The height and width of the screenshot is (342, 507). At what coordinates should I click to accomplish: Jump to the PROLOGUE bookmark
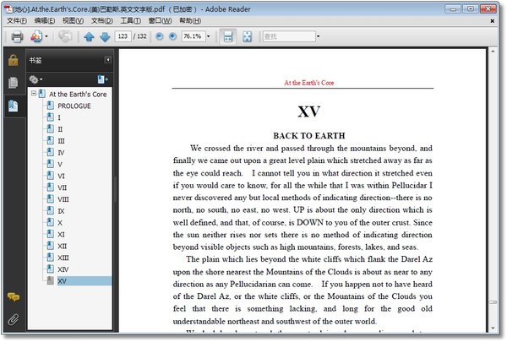(74, 106)
